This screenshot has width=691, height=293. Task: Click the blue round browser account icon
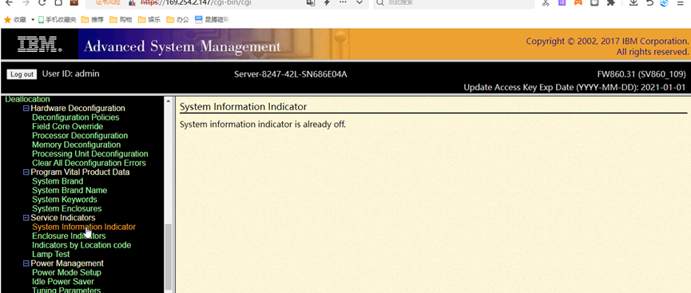tap(664, 2)
